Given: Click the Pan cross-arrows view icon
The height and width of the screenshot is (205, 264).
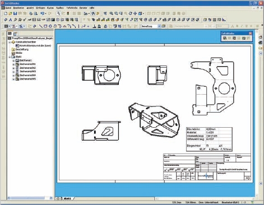Looking at the screenshot, I should (x=135, y=13).
